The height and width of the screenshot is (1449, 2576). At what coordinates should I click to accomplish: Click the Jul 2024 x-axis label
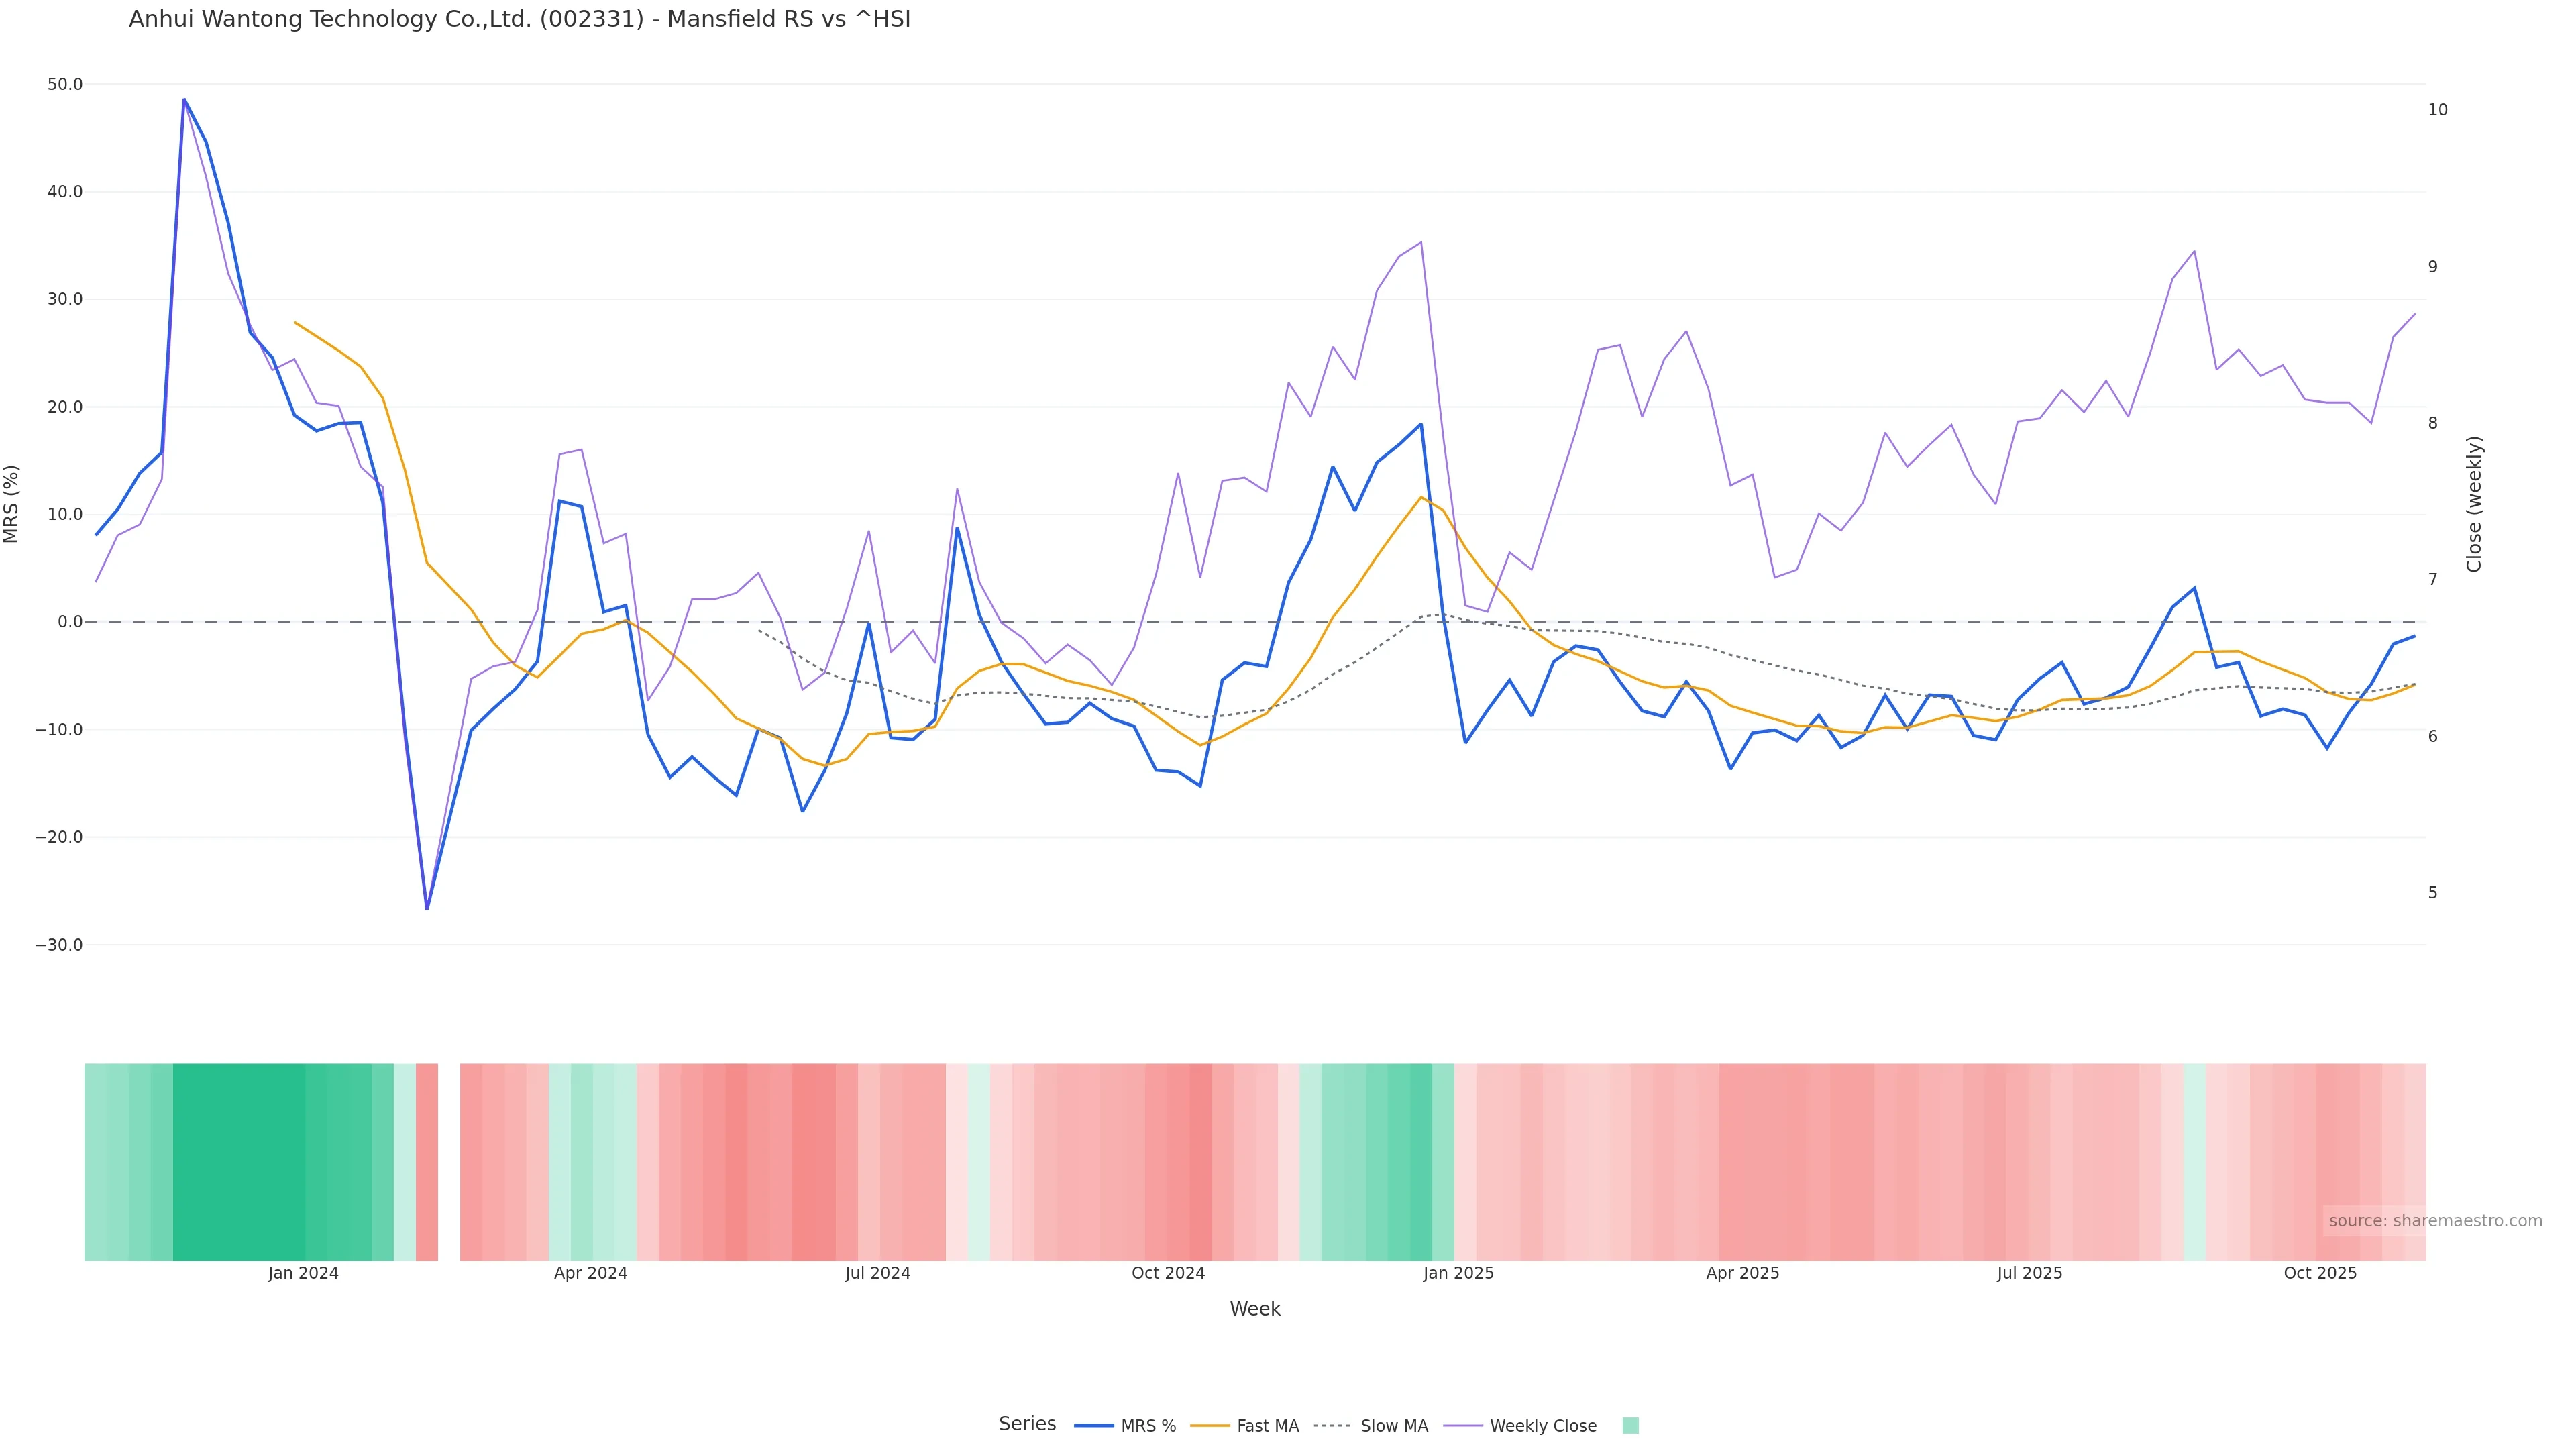point(877,1273)
